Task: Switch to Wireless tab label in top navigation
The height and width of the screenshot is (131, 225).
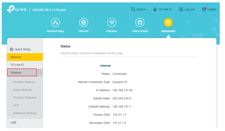Action: 112,31
